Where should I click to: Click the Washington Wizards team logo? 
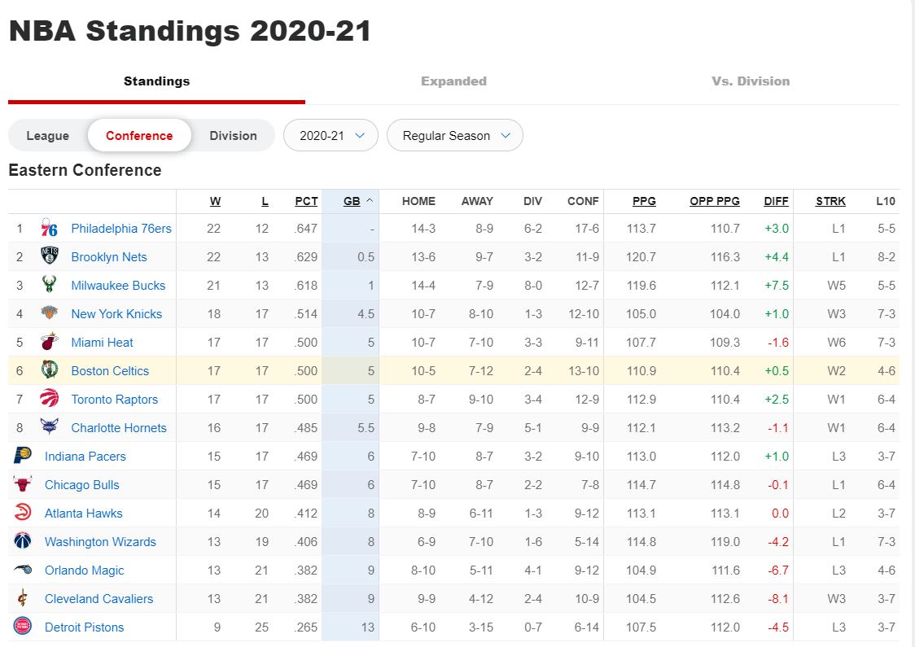click(23, 541)
